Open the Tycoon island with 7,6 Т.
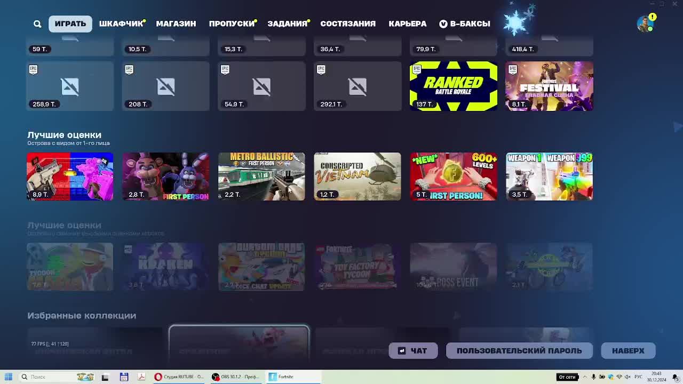 pos(70,267)
